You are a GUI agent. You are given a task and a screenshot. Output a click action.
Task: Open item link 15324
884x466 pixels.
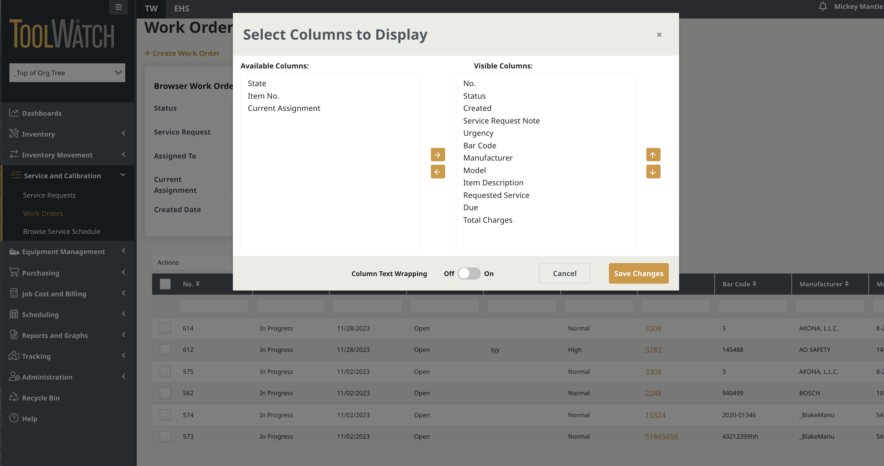pyautogui.click(x=655, y=415)
